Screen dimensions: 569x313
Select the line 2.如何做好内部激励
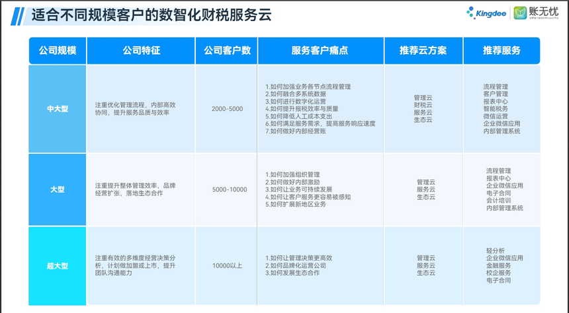[x=292, y=182]
